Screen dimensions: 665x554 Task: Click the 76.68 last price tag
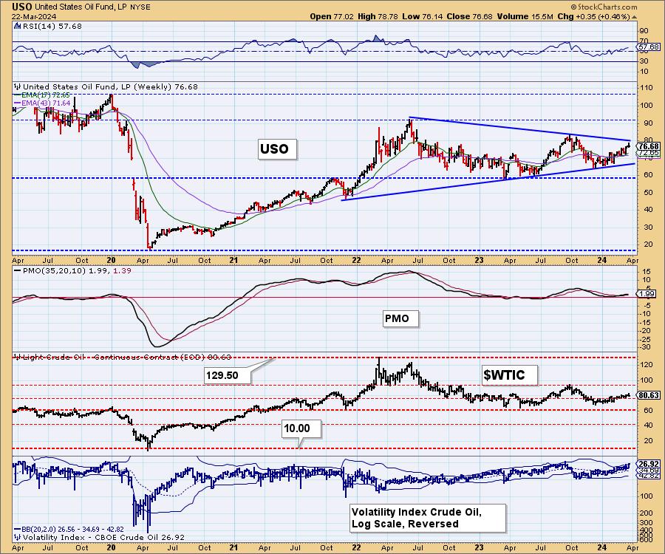[649, 146]
